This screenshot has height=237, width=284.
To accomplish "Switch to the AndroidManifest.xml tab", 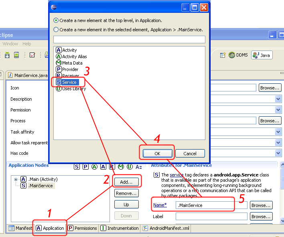I will [166, 228].
